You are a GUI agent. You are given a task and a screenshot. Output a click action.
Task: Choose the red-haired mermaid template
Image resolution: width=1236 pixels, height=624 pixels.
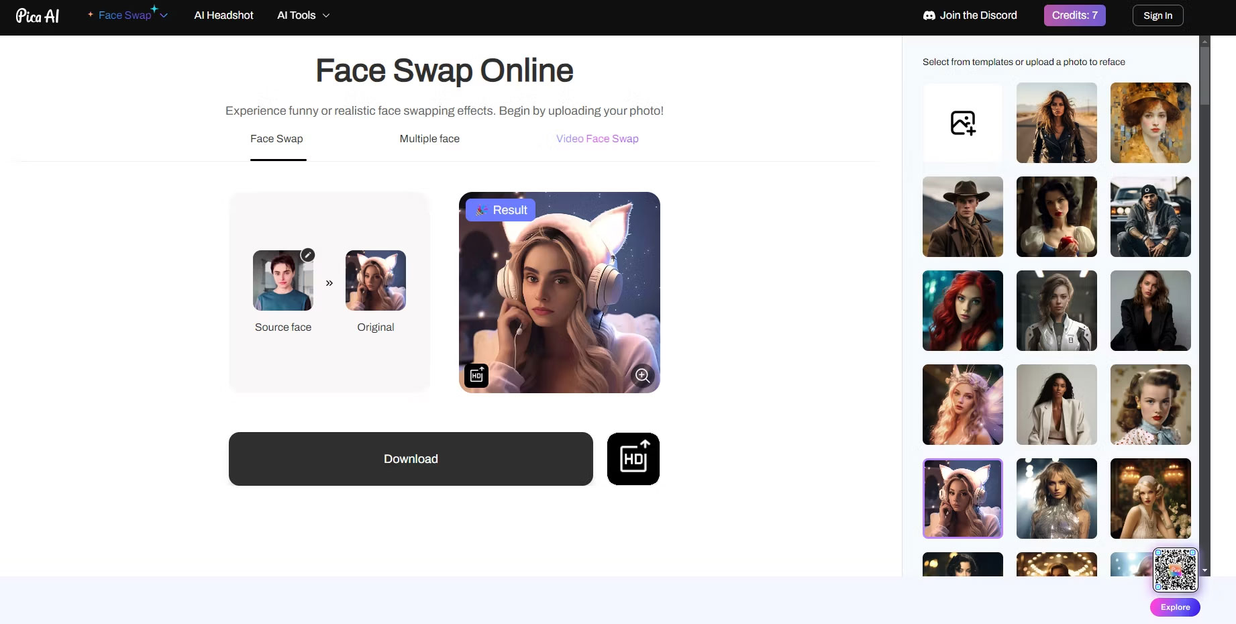pyautogui.click(x=962, y=310)
